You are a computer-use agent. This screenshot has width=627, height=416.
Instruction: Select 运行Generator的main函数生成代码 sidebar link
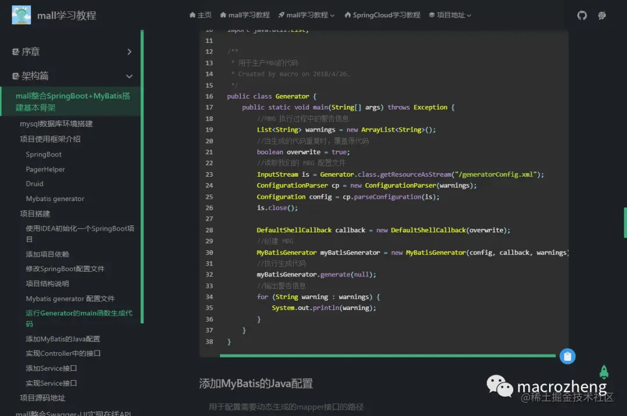79,319
